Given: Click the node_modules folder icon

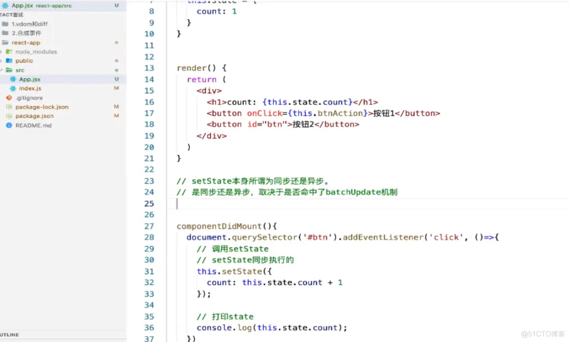Looking at the screenshot, I should (x=9, y=51).
